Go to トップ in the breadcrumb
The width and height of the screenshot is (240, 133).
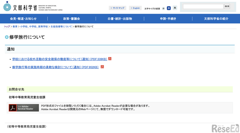click(x=7, y=27)
